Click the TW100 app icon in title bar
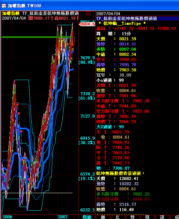 pos(4,6)
